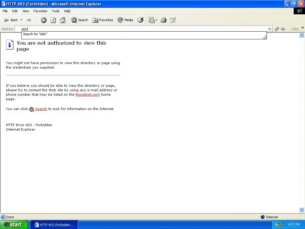The height and width of the screenshot is (229, 305).
Task: Select HTTP 403 taskbar button
Action: [x=55, y=225]
